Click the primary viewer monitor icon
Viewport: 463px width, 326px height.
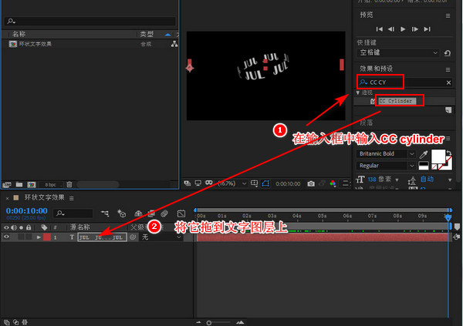(198, 183)
